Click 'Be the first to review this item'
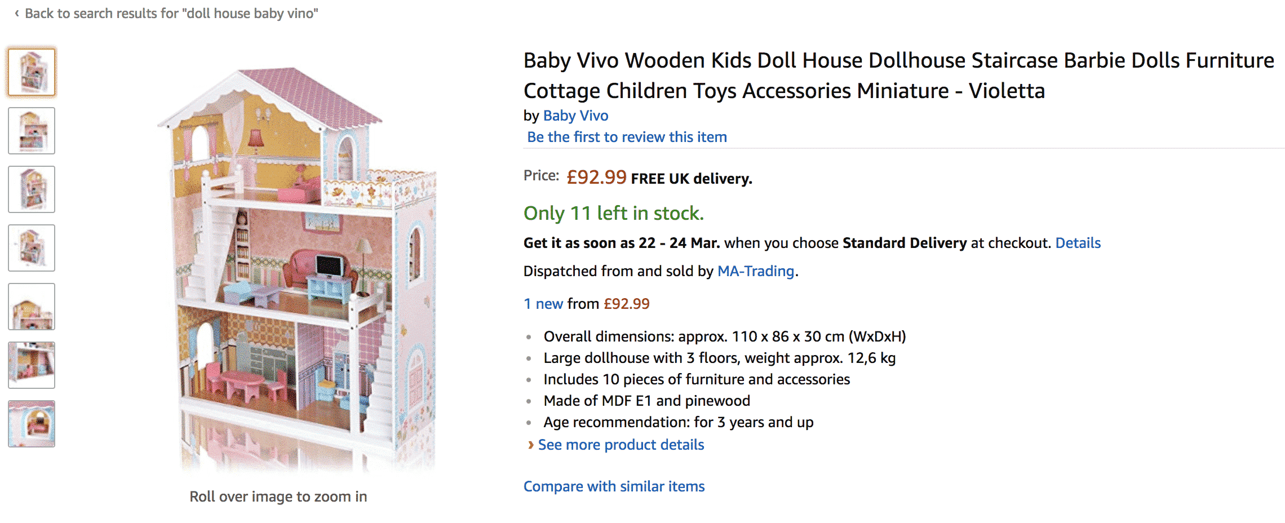This screenshot has height=523, width=1285. 627,137
